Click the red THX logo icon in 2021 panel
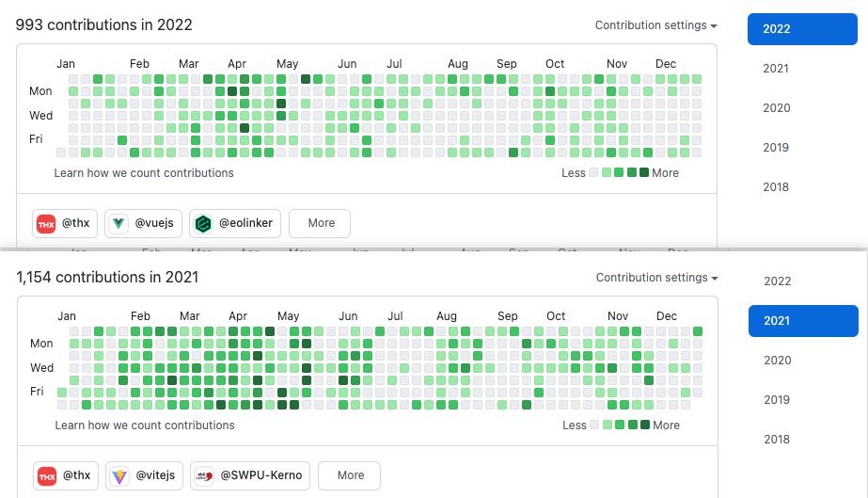868x498 pixels. pyautogui.click(x=47, y=476)
